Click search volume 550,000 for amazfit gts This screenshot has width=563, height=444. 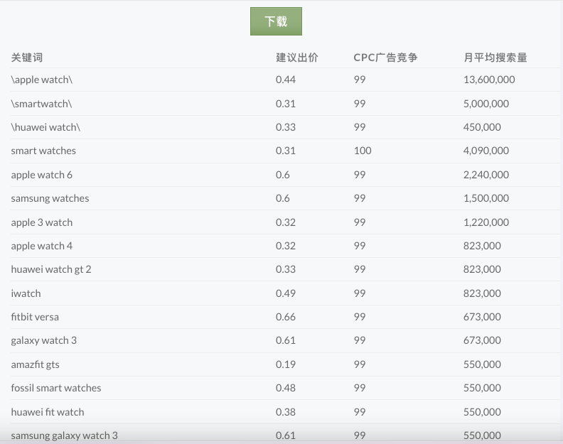click(x=482, y=364)
